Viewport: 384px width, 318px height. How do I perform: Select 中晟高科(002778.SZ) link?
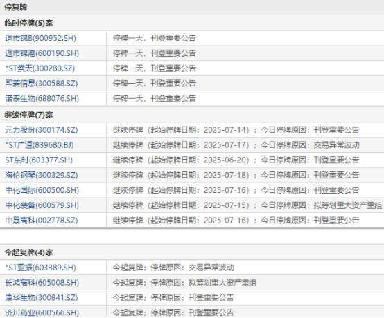pos(42,221)
